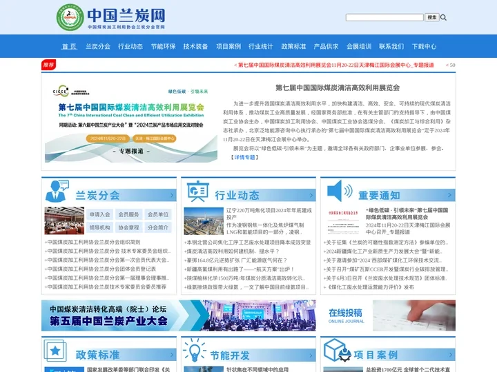Open 产品供求 in navigation bar

[x=326, y=47]
